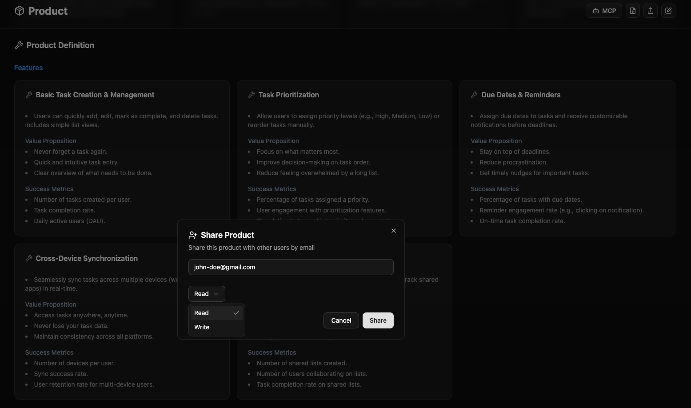Screen dimensions: 691x408
Task: Click the export/share arrow icon top right
Action: tap(650, 10)
